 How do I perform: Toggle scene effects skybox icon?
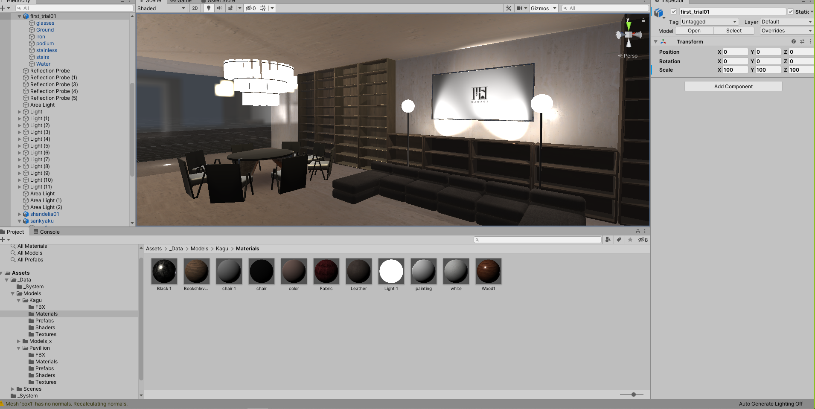(230, 8)
